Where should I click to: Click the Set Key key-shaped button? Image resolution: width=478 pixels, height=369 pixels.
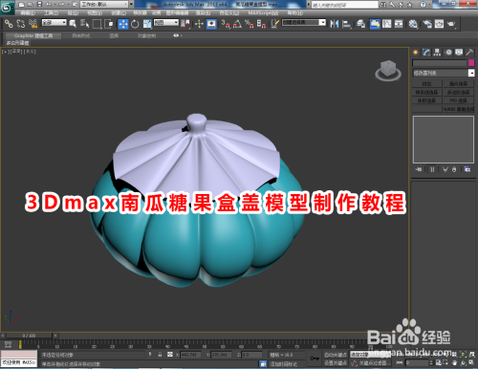click(315, 358)
